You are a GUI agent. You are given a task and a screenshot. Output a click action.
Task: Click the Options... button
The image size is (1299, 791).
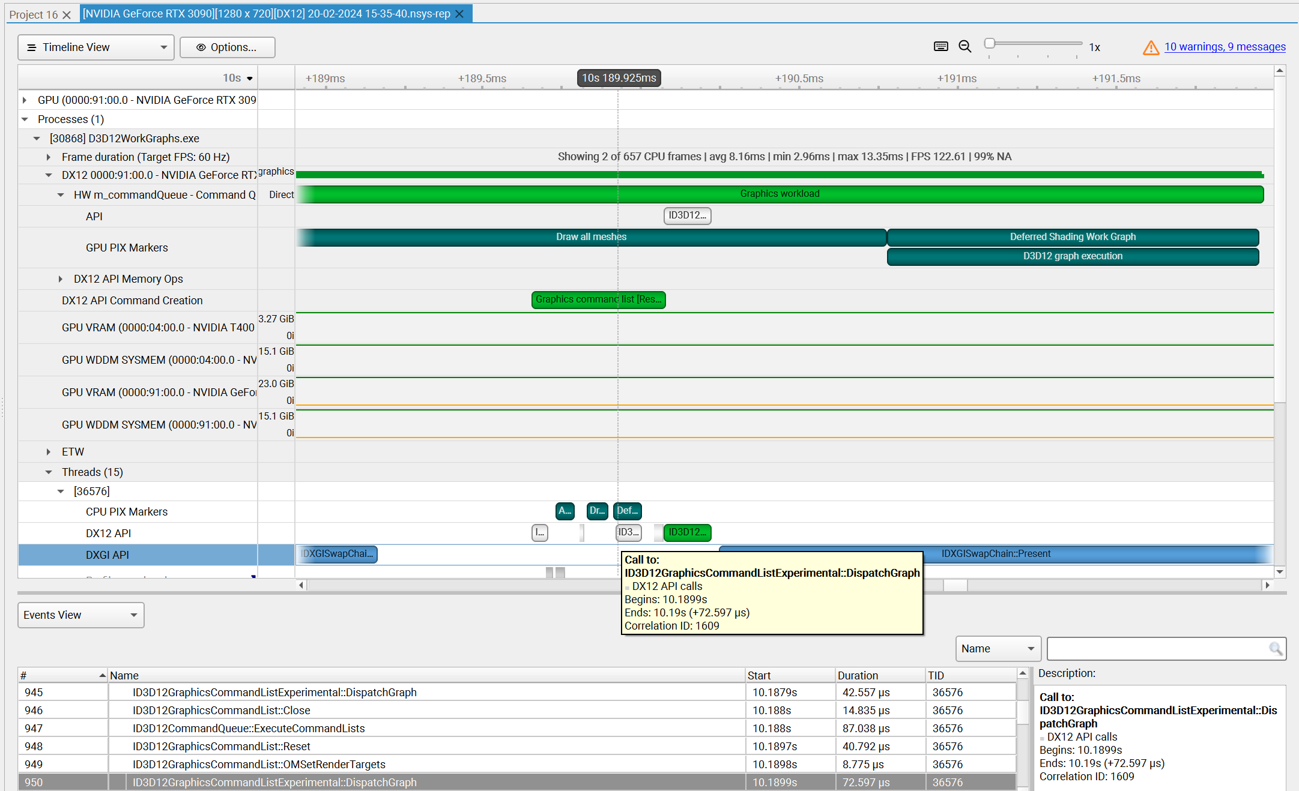(228, 47)
